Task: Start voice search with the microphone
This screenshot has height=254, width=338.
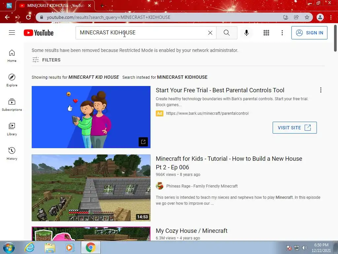Action: point(246,33)
